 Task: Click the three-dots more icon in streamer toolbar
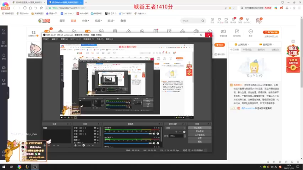pyautogui.click(x=250, y=31)
